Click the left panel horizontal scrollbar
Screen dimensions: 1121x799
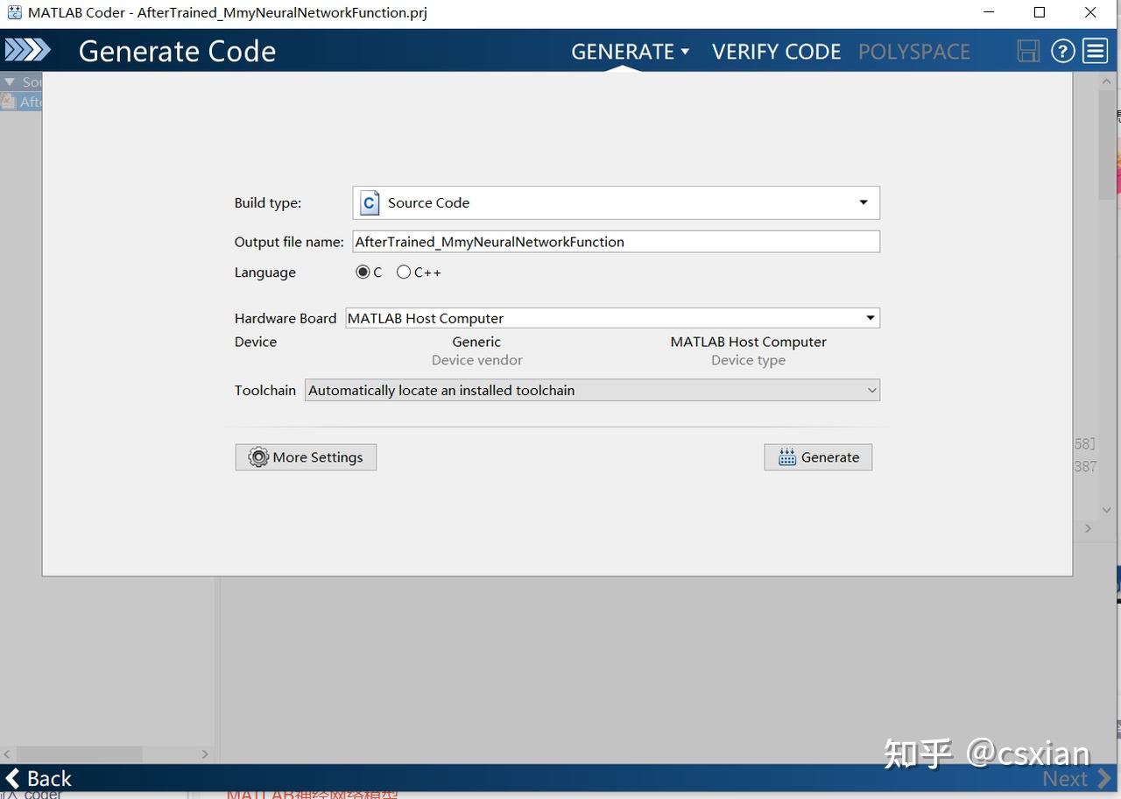pos(79,753)
